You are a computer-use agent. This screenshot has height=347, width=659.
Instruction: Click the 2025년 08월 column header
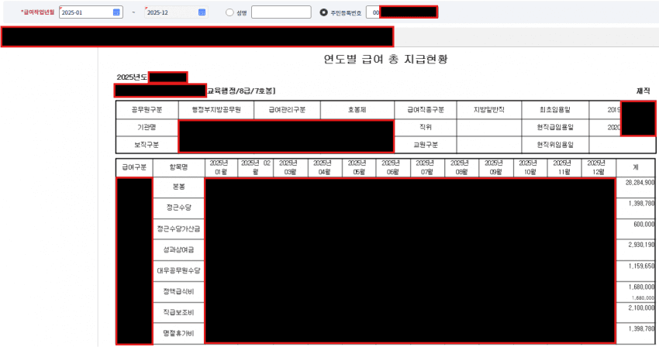coord(461,167)
